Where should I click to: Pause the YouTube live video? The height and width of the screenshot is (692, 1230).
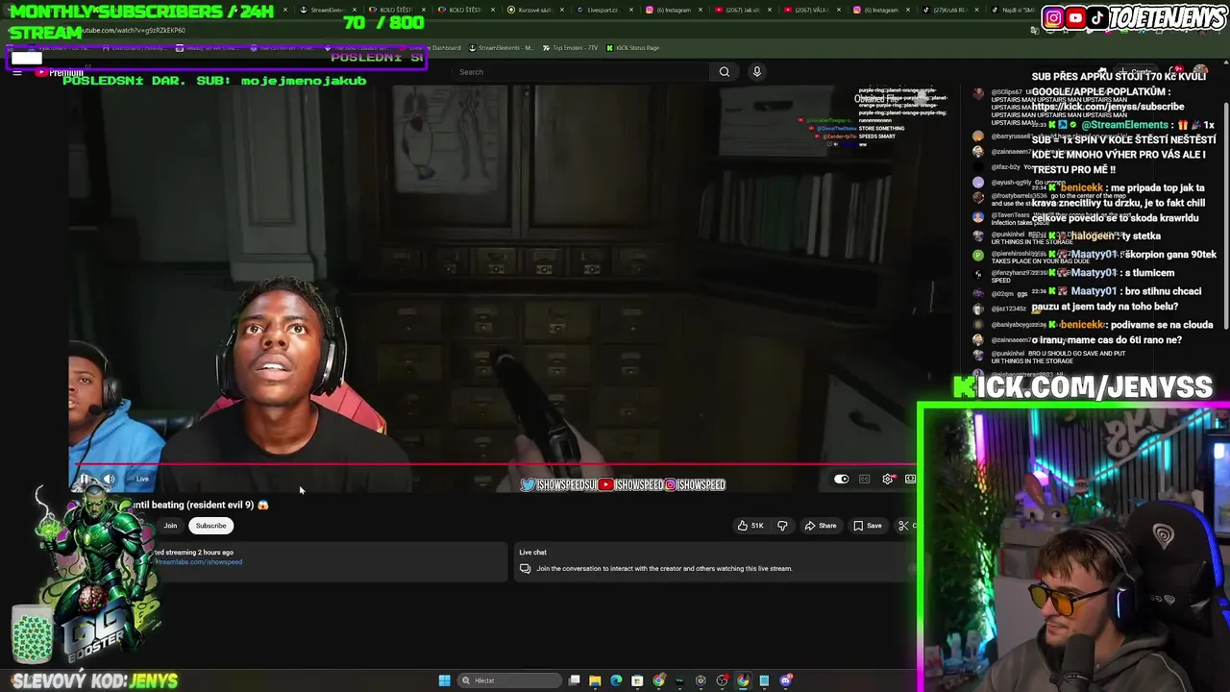(x=86, y=479)
